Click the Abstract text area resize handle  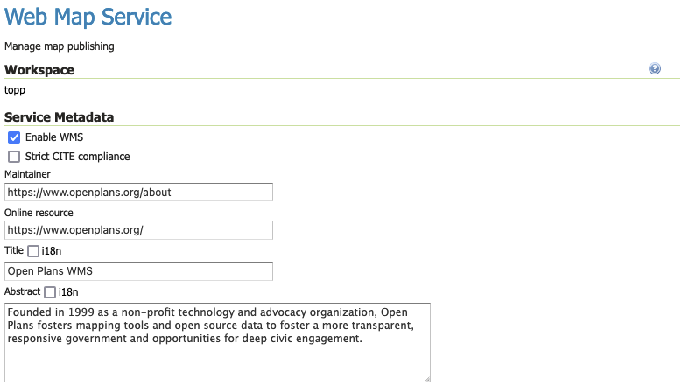[x=427, y=379]
